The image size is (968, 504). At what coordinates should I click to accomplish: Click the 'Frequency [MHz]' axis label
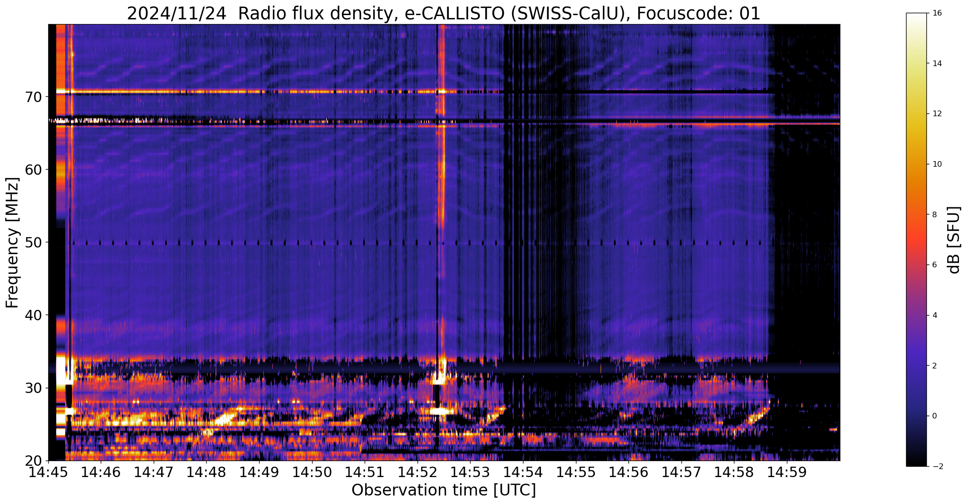click(x=13, y=242)
